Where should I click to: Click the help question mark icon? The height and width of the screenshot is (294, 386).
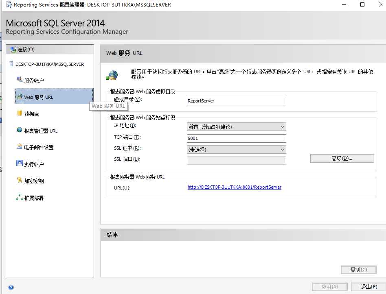pos(11,287)
